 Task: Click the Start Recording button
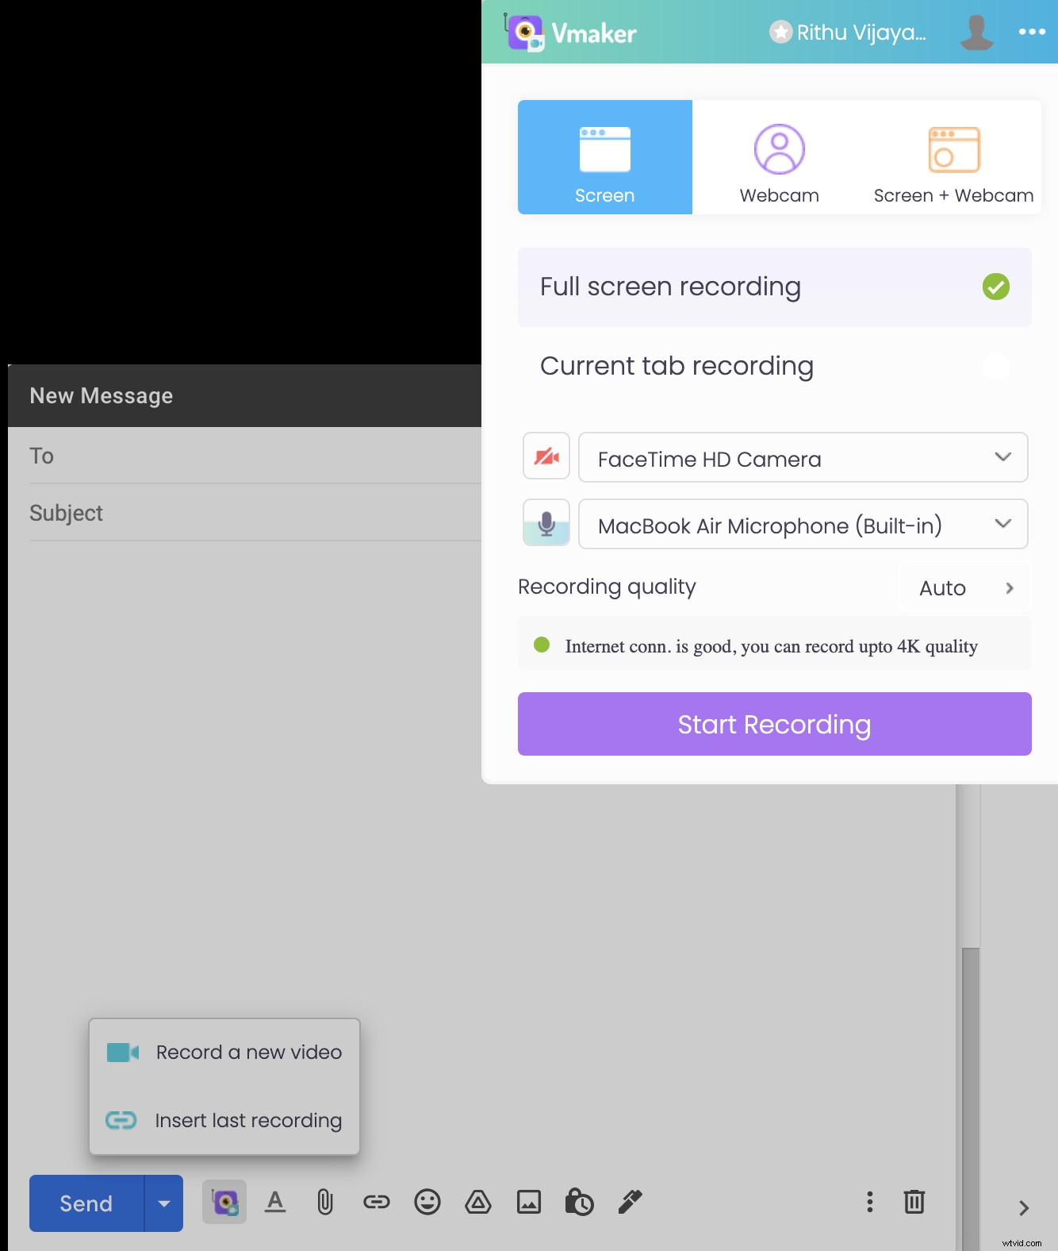point(775,724)
